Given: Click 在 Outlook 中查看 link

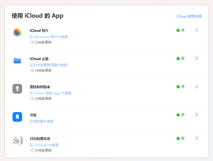Looking at the screenshot, I should coord(44,145).
